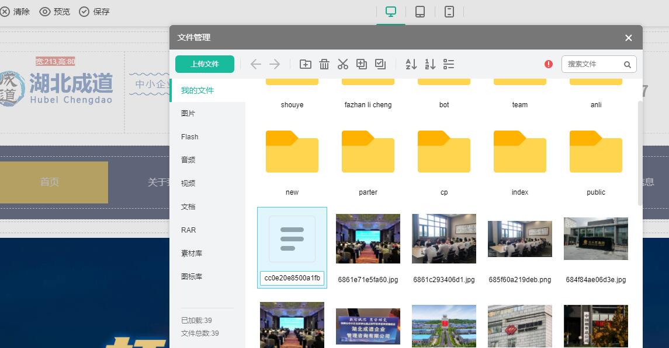Image resolution: width=669 pixels, height=348 pixels.
Task: Select thumbnail 6861c293406d1.jpg
Action: click(x=444, y=238)
